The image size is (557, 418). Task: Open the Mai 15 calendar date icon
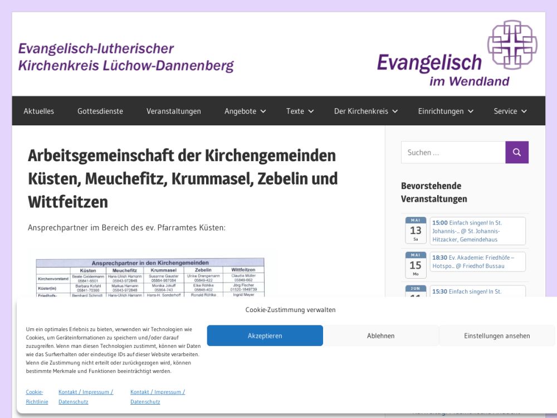coord(416,265)
